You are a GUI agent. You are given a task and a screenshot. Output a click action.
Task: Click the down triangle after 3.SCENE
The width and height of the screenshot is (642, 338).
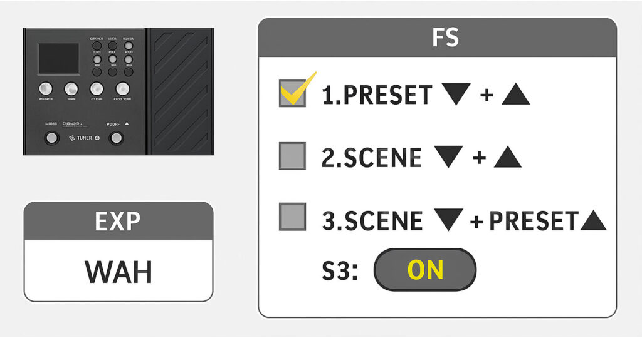[448, 220]
